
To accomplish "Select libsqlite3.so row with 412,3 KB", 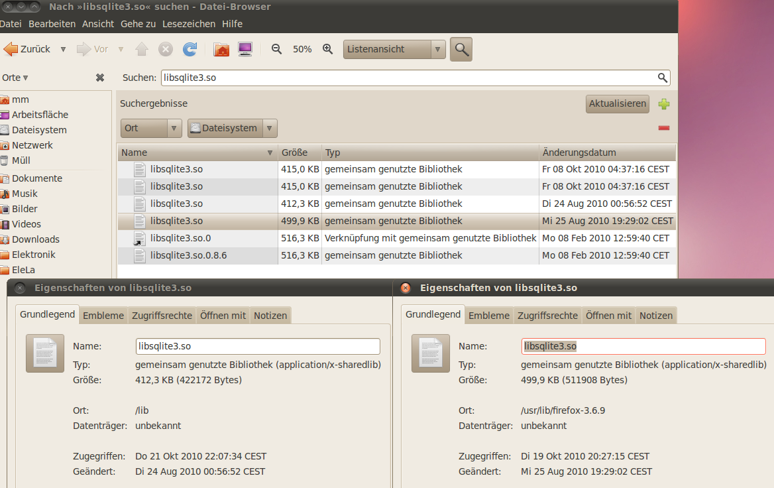I will tap(397, 204).
